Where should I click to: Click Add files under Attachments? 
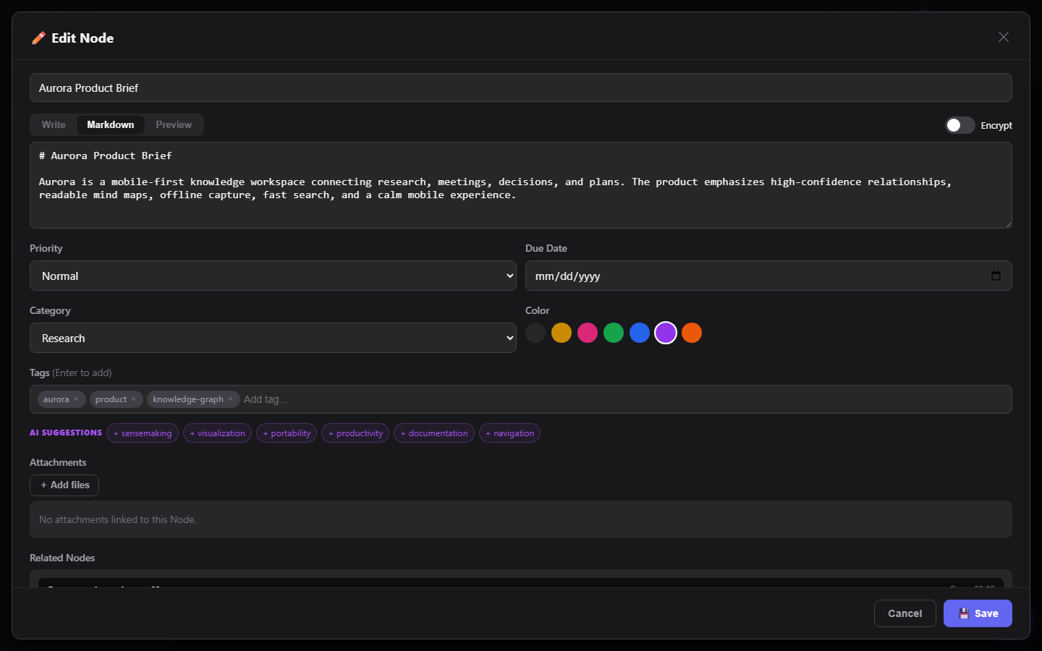(64, 485)
